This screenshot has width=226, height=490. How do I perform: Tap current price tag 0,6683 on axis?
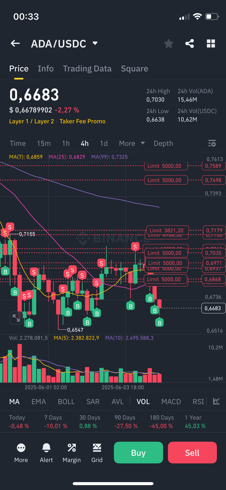(x=213, y=308)
